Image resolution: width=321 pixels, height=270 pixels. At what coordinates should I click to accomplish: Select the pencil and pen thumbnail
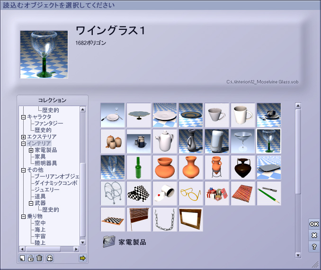click(269, 193)
